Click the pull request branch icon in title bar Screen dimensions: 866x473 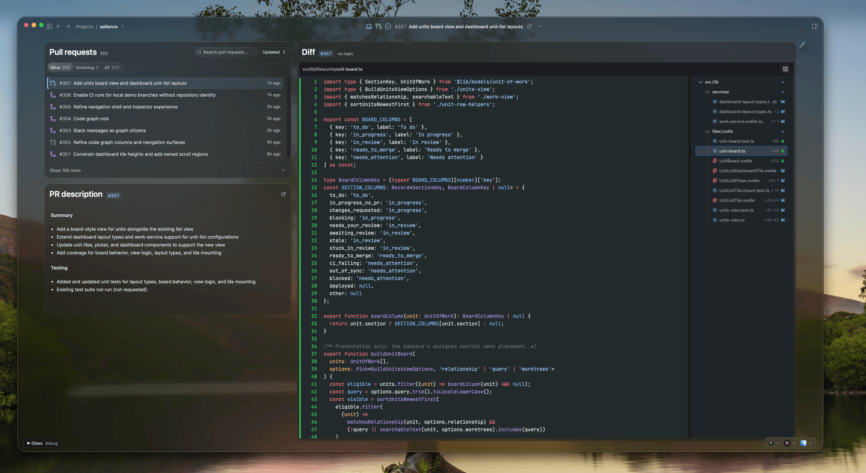click(x=379, y=26)
